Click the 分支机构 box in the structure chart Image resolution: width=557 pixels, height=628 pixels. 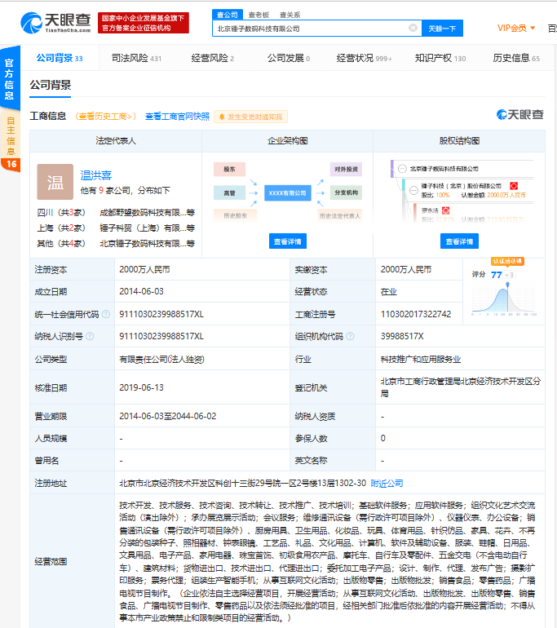pos(346,192)
